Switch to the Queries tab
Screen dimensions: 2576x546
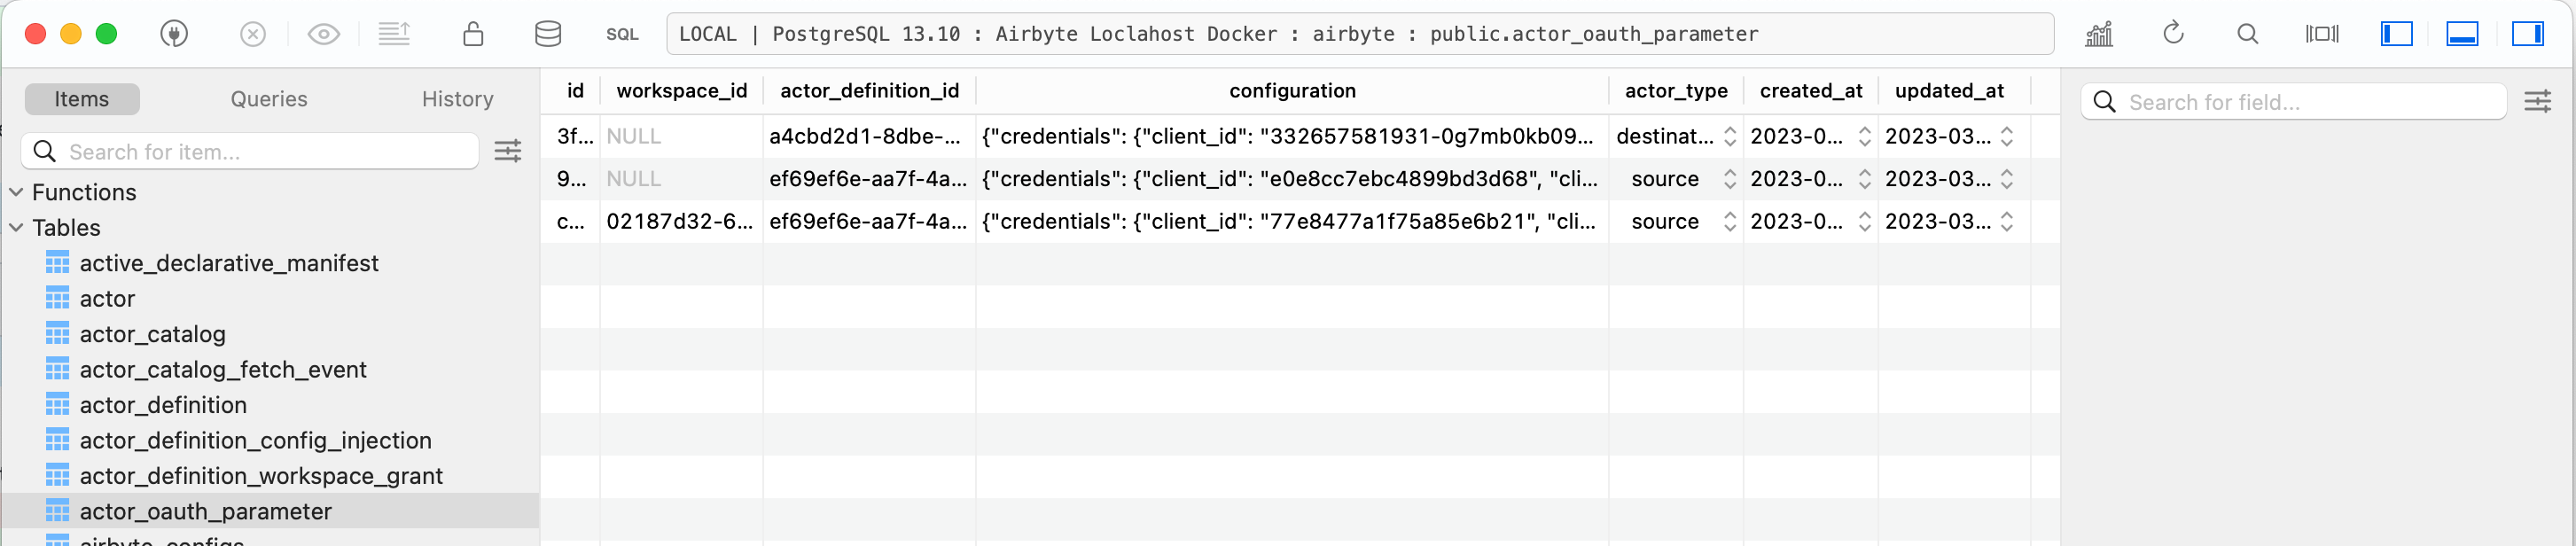pos(268,98)
